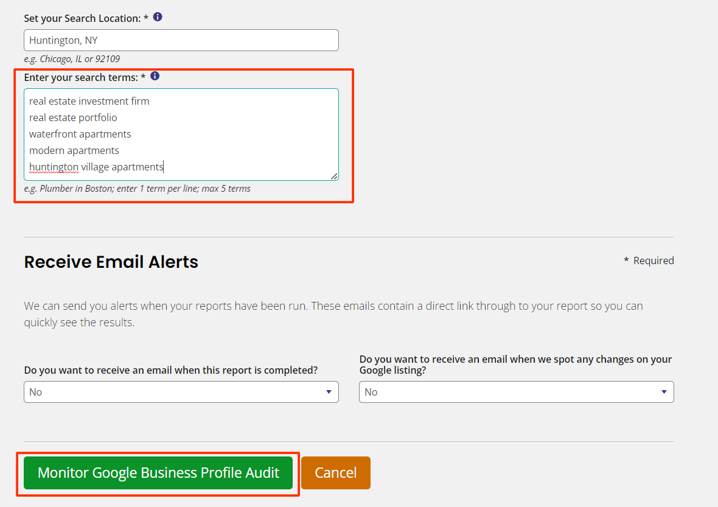Click Monitor Google Business Profile Audit button
This screenshot has height=507, width=718.
158,473
